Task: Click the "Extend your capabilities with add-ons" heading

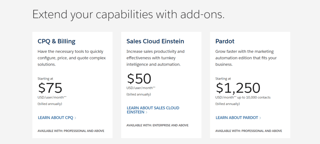Action: 128,14
